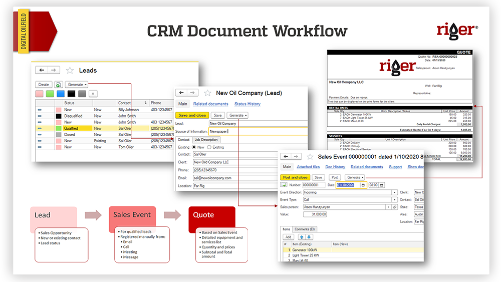
Task: Pick the blue color swatch filter
Action: tap(61, 94)
